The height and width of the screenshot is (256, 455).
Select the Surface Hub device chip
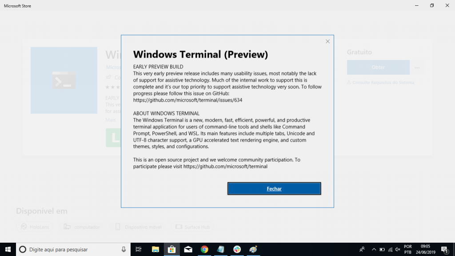192,227
